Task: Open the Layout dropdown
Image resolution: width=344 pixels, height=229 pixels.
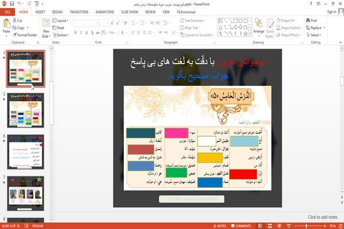Action: [x=60, y=21]
